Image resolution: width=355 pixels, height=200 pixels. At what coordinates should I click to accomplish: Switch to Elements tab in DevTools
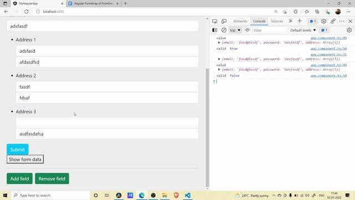[240, 21]
